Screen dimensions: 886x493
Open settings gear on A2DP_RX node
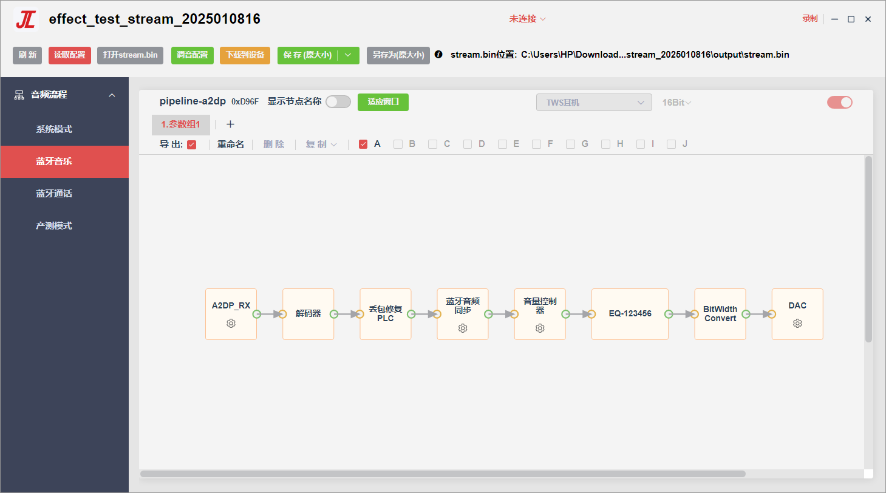click(x=231, y=324)
